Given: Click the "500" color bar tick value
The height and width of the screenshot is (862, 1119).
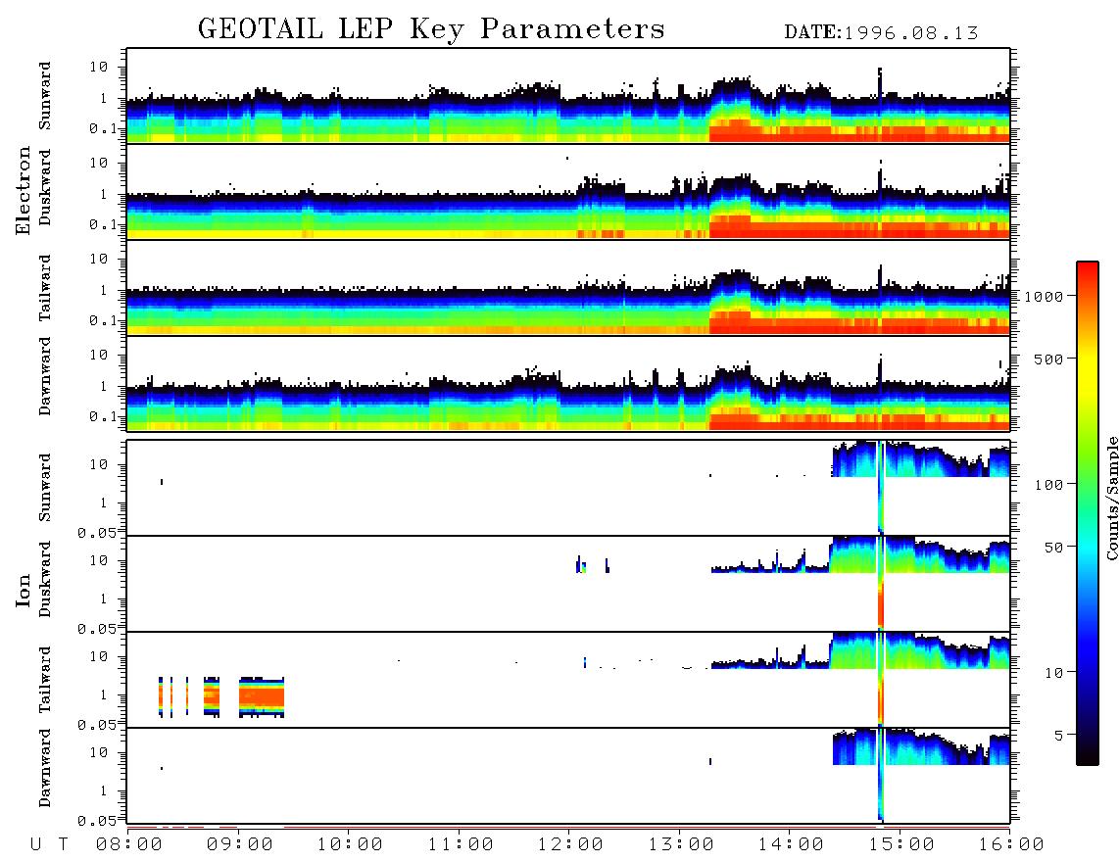Looking at the screenshot, I should [1048, 359].
